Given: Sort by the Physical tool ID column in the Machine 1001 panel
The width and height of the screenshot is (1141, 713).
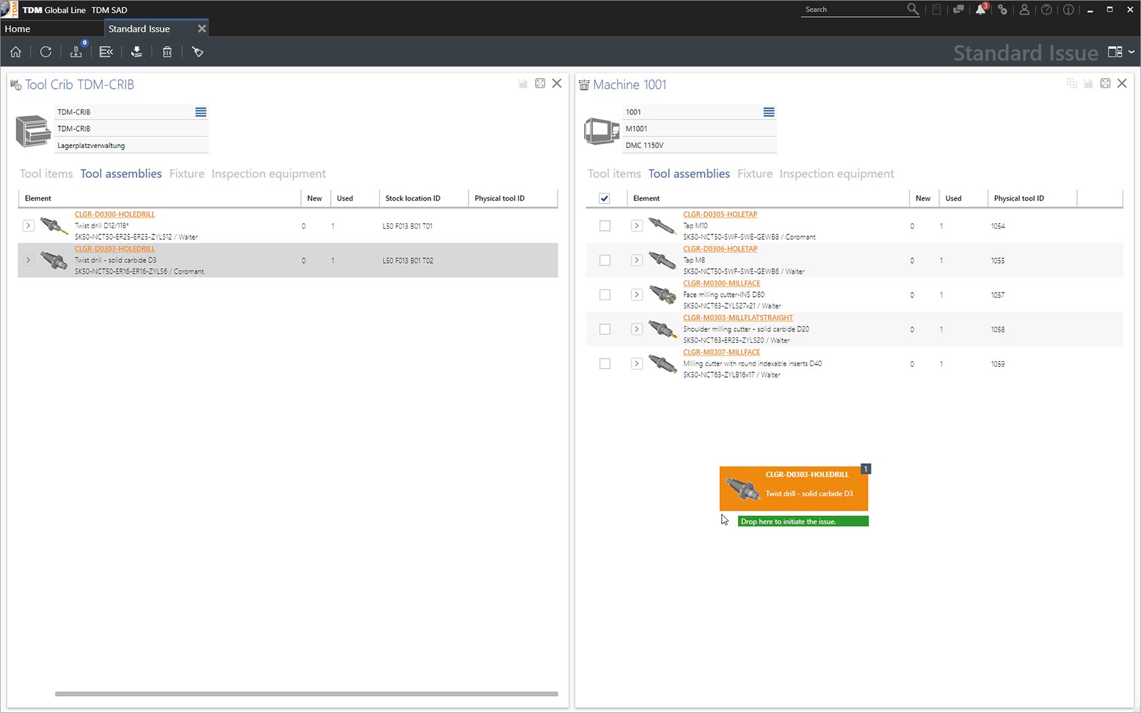Looking at the screenshot, I should pos(1032,198).
